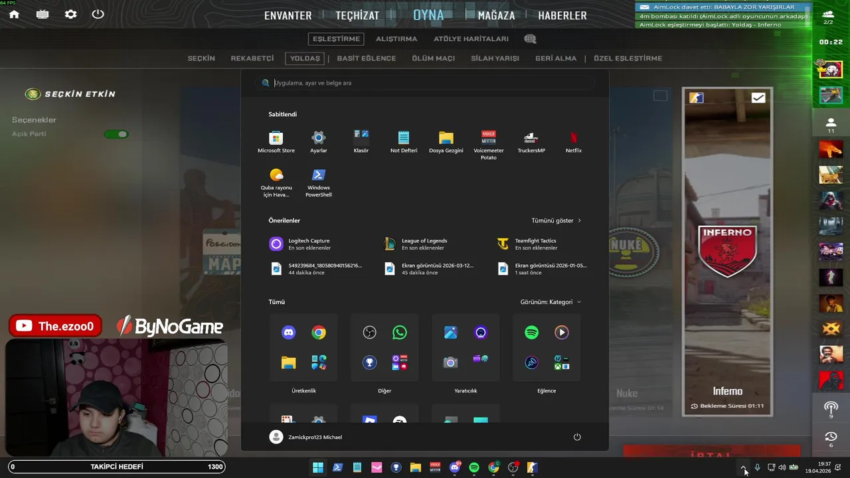Open the game's TV news icon
Viewport: 850px width, 478px height.
(42, 14)
